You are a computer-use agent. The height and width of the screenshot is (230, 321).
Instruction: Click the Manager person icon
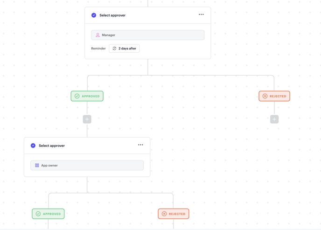98,35
